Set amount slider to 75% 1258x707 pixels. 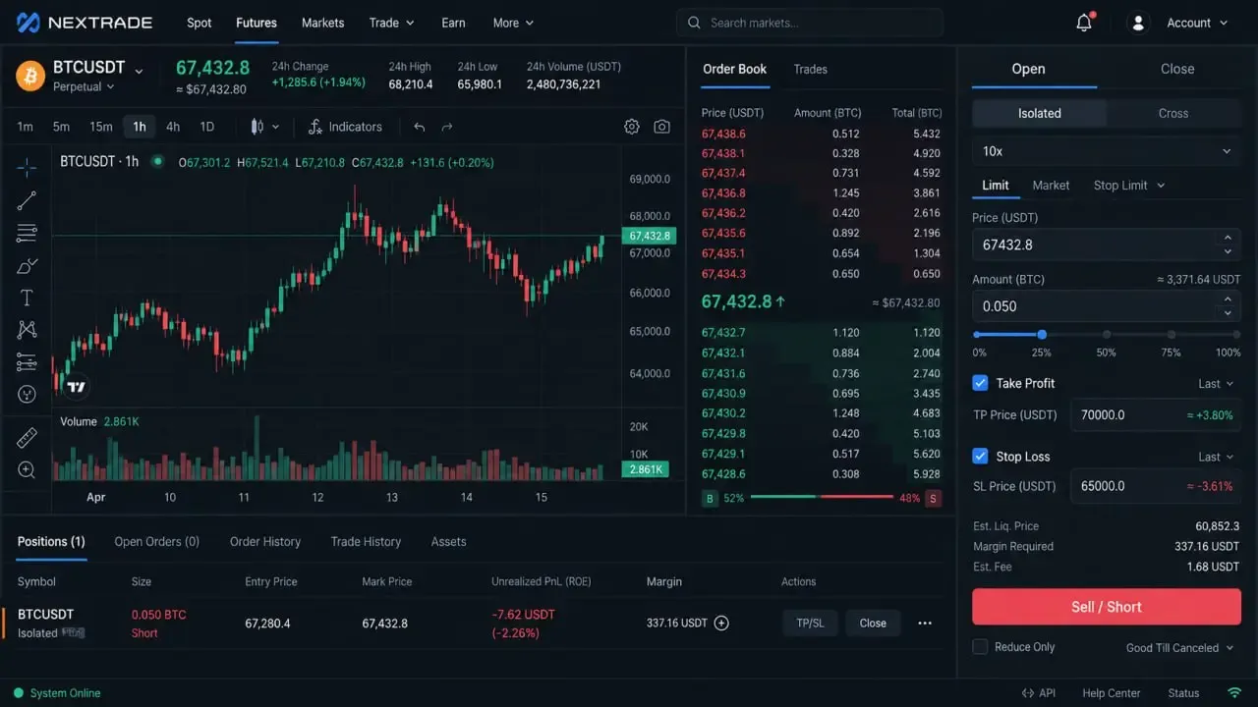(x=1172, y=335)
